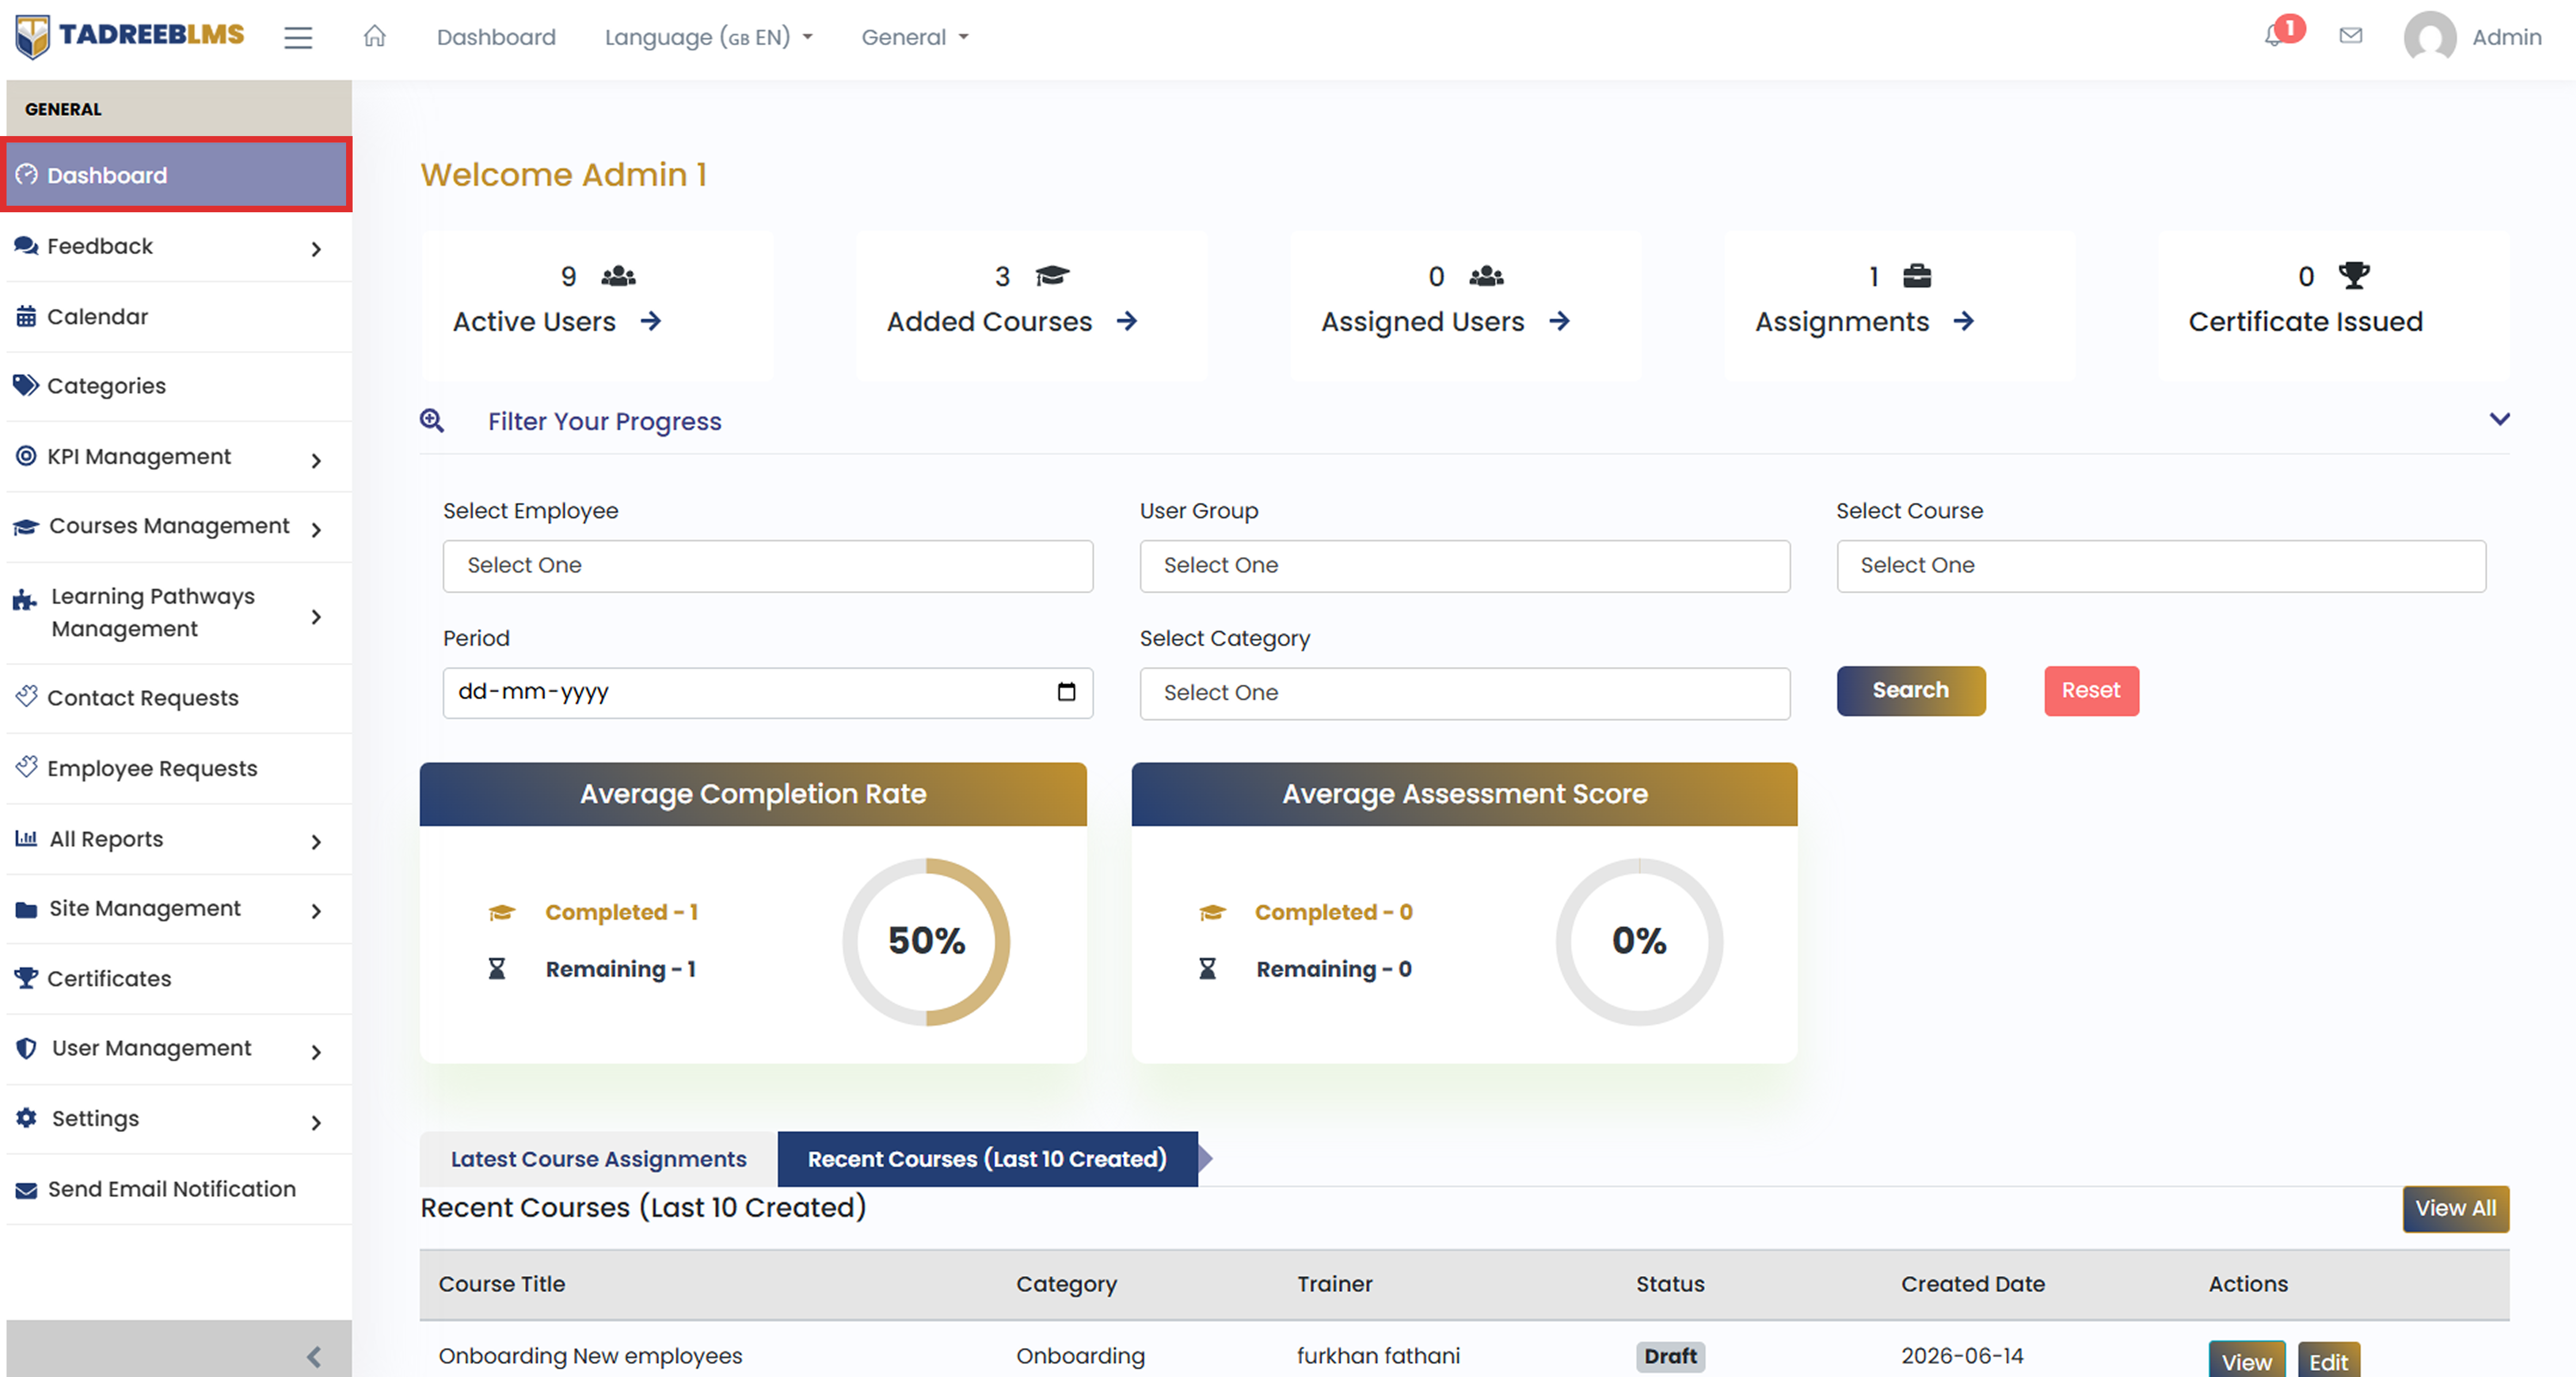2576x1377 pixels.
Task: Switch to Latest Course Assignments tab
Action: pos(598,1159)
